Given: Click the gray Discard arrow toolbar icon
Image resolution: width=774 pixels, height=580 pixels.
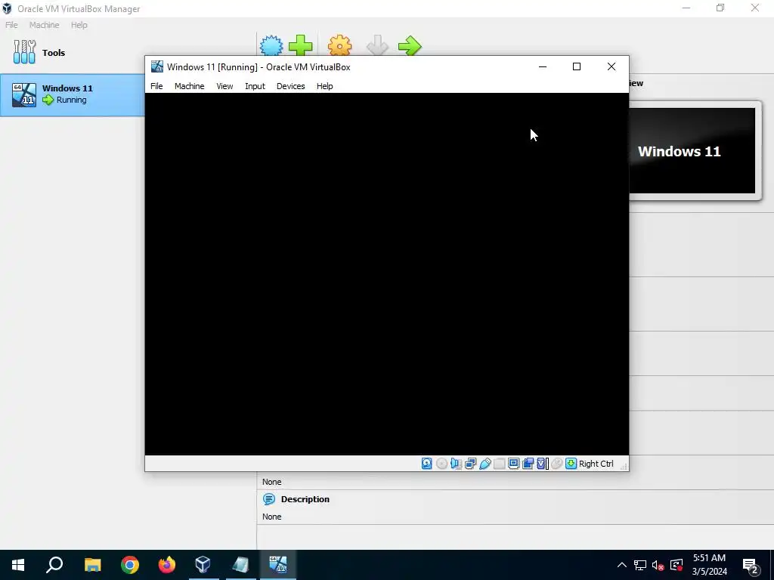Looking at the screenshot, I should (x=378, y=46).
